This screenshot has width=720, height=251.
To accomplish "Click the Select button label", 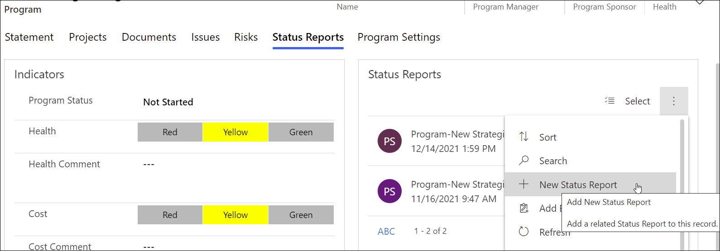I will [637, 101].
